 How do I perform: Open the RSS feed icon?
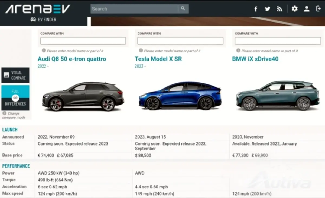(x=279, y=9)
